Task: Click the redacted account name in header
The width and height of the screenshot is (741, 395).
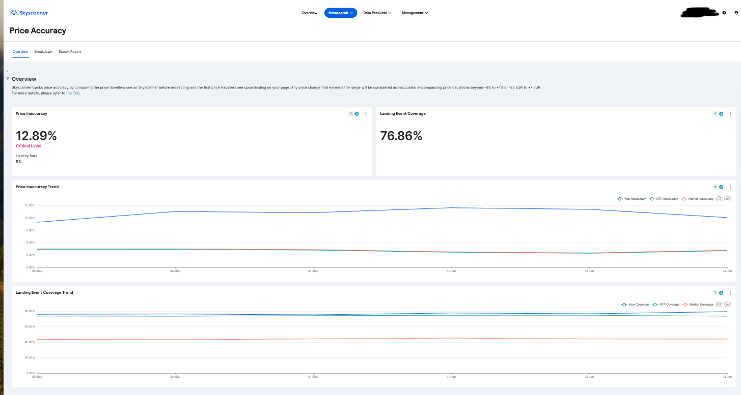Action: point(700,13)
